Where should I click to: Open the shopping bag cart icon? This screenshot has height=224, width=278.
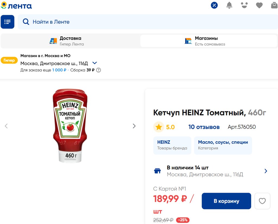(x=274, y=5)
